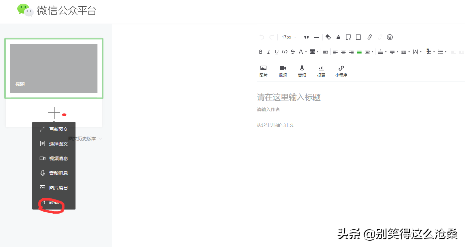Open the emoji picker

point(390,37)
